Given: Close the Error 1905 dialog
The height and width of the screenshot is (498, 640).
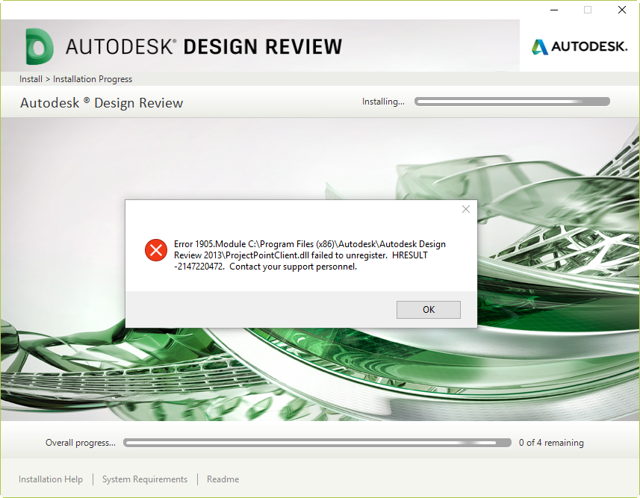Looking at the screenshot, I should (x=466, y=209).
